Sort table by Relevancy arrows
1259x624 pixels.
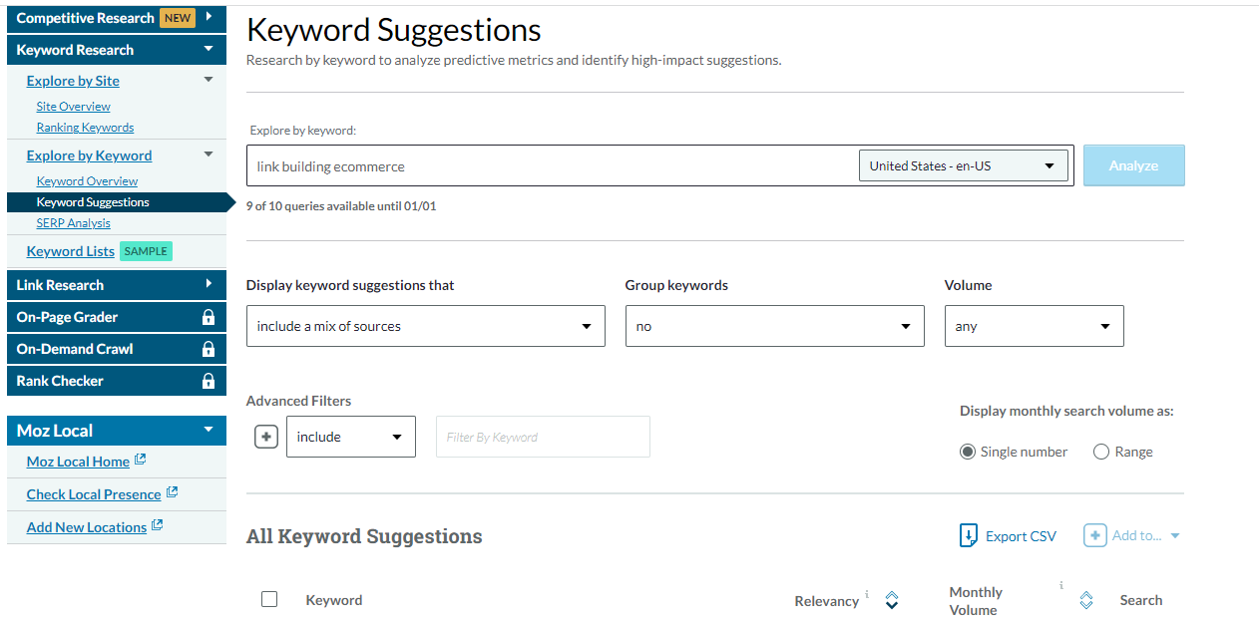892,600
